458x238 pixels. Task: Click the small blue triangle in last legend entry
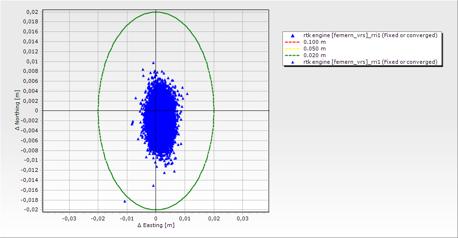292,62
